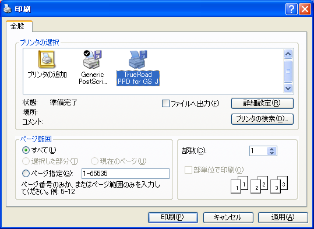Click the 適用 apply button

pyautogui.click(x=283, y=217)
